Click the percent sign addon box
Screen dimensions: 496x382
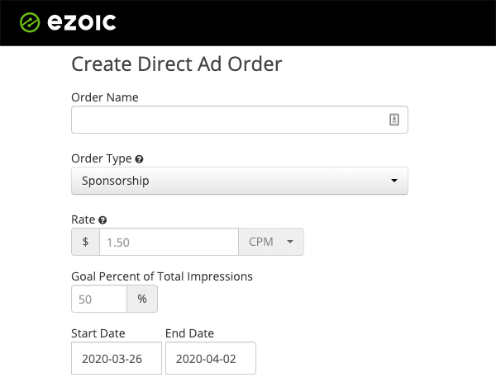coord(142,299)
